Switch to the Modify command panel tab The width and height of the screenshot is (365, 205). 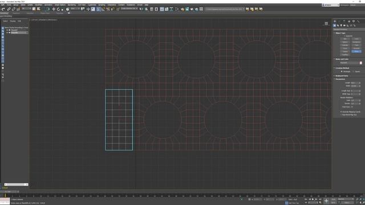[339, 21]
